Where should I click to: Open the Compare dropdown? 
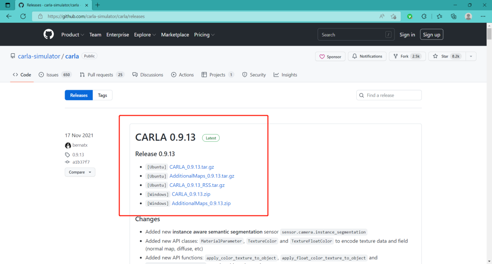pyautogui.click(x=80, y=172)
